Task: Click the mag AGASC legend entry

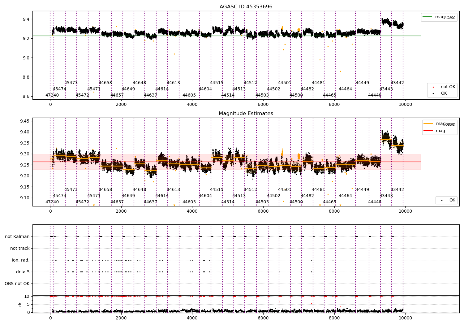Action: 439,17
